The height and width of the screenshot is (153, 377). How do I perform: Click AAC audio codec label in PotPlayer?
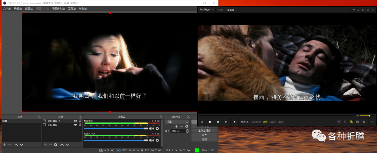tap(281, 122)
